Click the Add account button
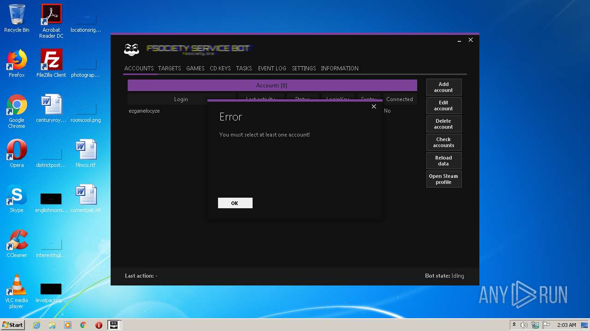 pyautogui.click(x=443, y=87)
